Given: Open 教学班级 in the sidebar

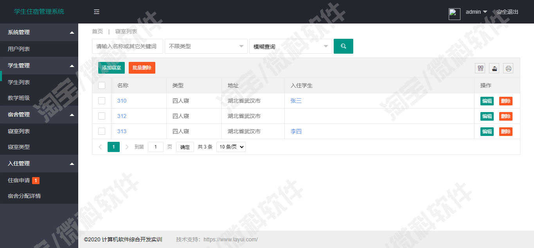Looking at the screenshot, I should (39, 98).
